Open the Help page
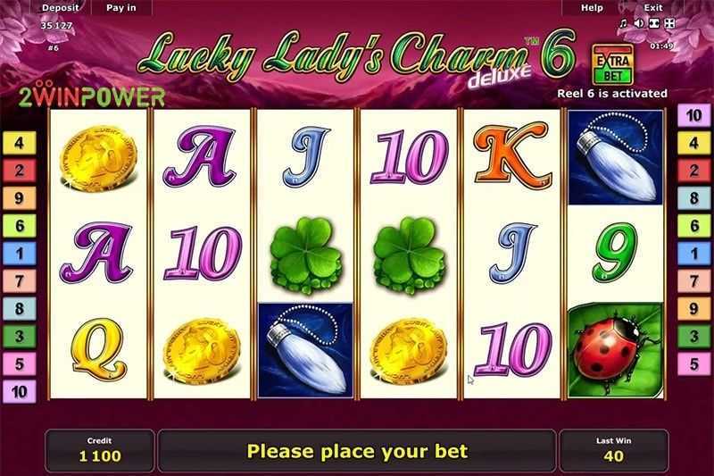Viewport: 714px width, 476px height. tap(592, 8)
